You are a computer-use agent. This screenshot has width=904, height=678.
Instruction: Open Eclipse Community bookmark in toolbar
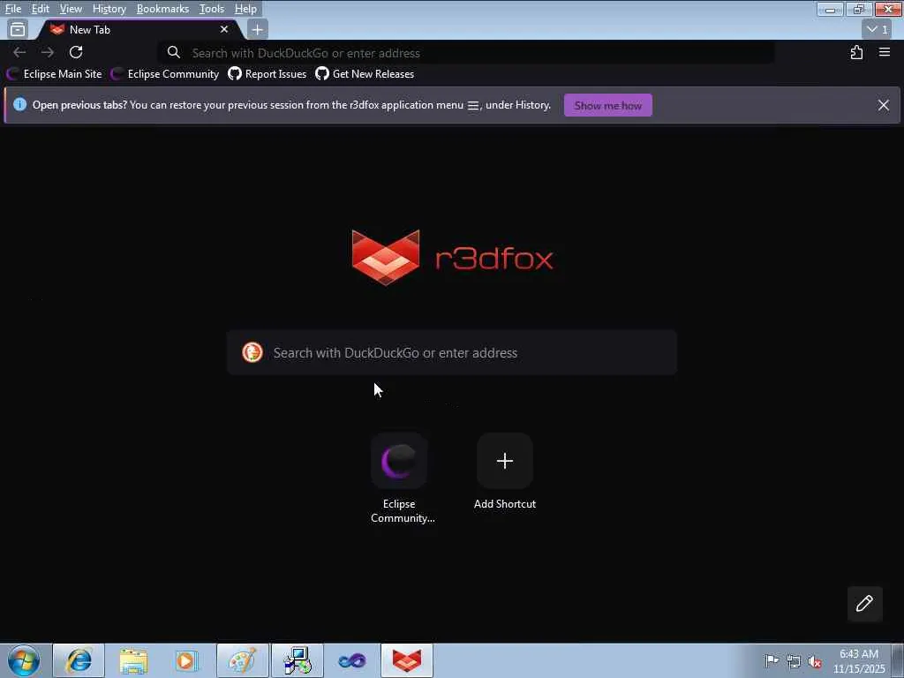(x=165, y=74)
